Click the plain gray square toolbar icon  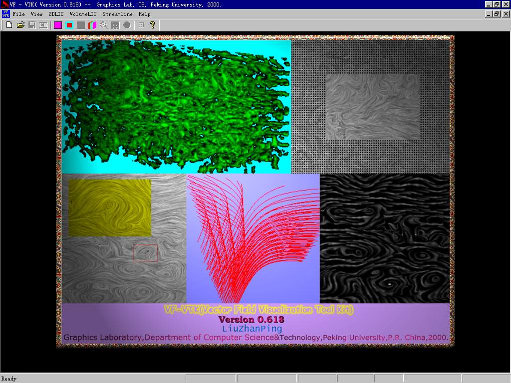tap(81, 25)
